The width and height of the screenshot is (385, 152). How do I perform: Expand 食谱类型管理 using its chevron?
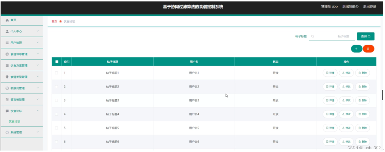pos(38,76)
